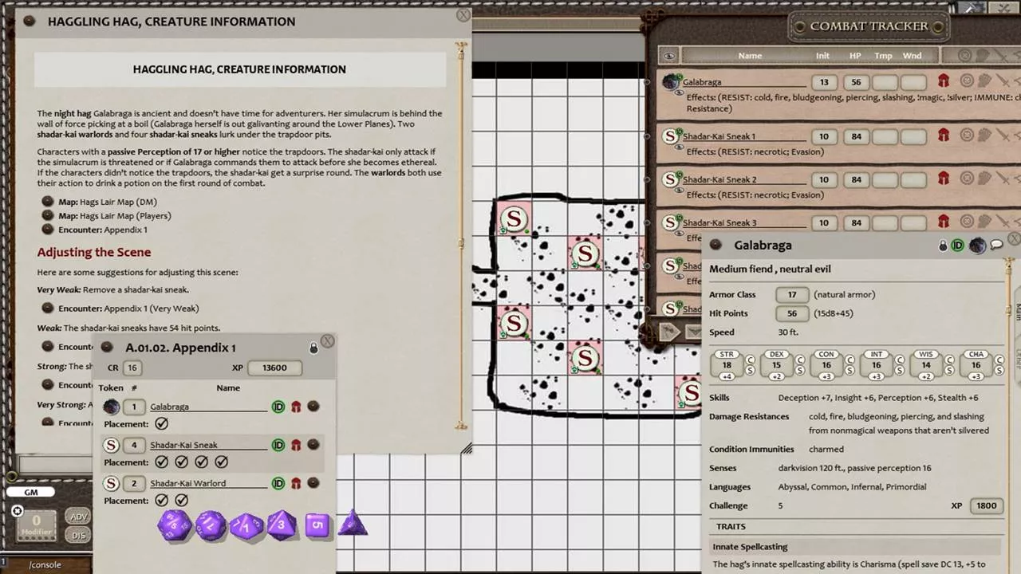Screen dimensions: 1021x574
Task: Open Shadar-Kai Warlord NPC link button in encounter
Action: point(313,483)
